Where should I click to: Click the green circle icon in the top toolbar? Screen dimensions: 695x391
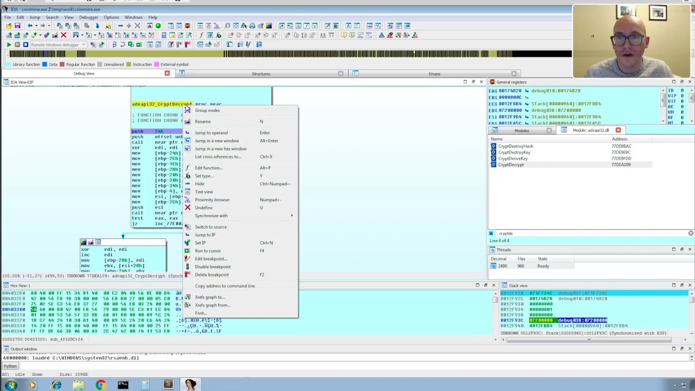pos(158,26)
